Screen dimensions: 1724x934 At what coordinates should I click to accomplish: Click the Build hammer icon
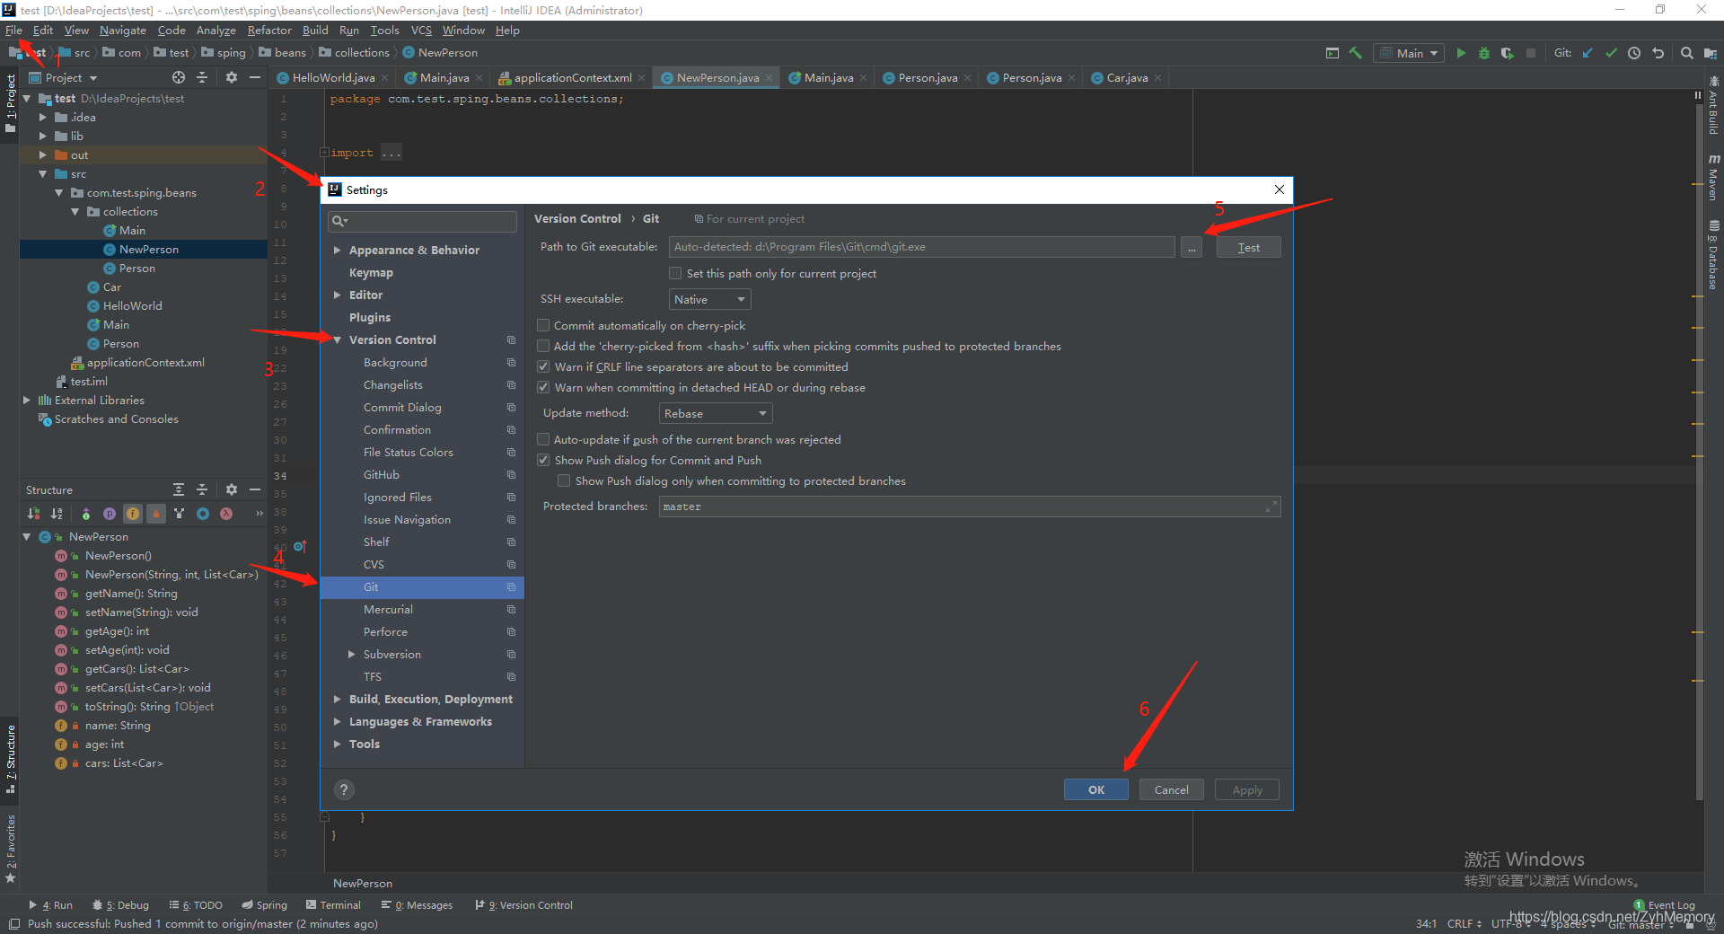pyautogui.click(x=1356, y=53)
